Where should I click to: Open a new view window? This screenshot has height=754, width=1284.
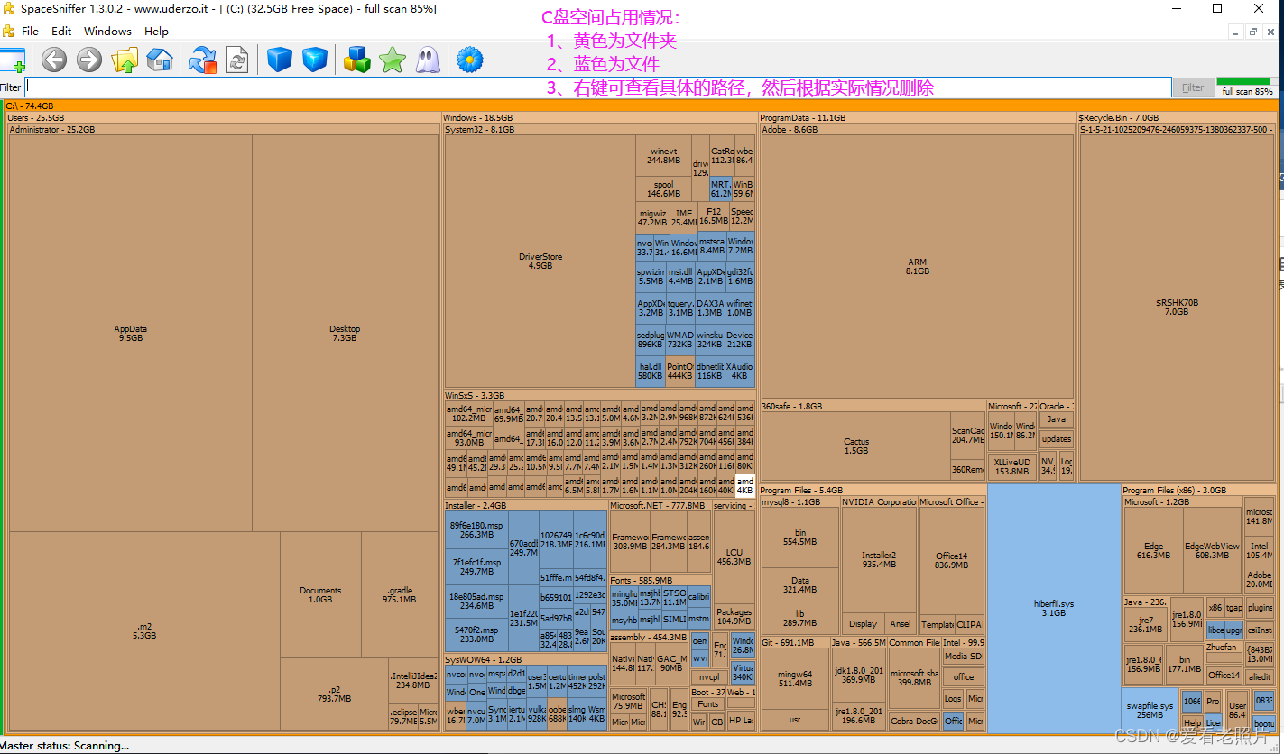12,60
